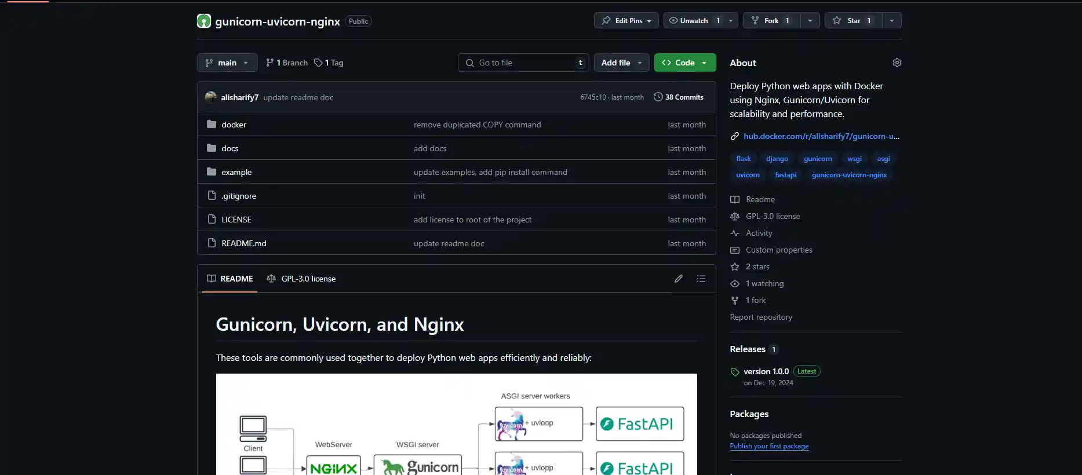Click the 38 Commits history link

678,97
